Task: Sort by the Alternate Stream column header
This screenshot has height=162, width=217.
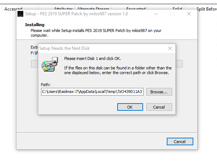Action: (93, 9)
